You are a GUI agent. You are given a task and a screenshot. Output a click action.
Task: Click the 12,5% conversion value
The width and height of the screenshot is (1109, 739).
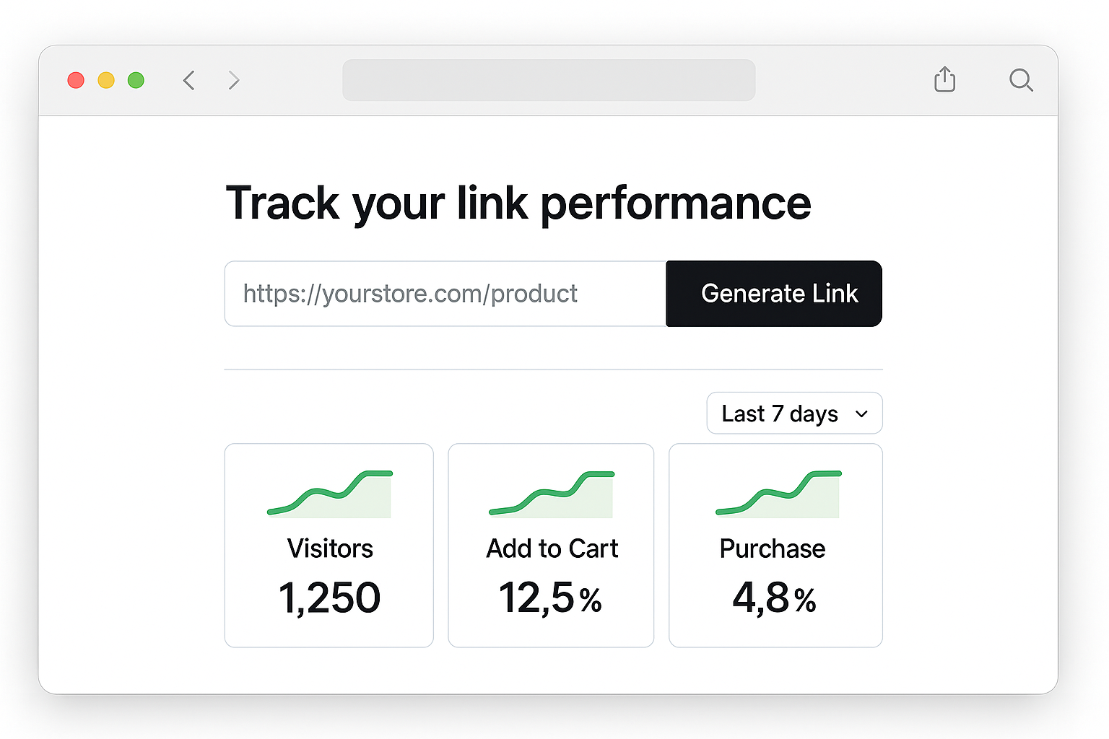tap(550, 598)
